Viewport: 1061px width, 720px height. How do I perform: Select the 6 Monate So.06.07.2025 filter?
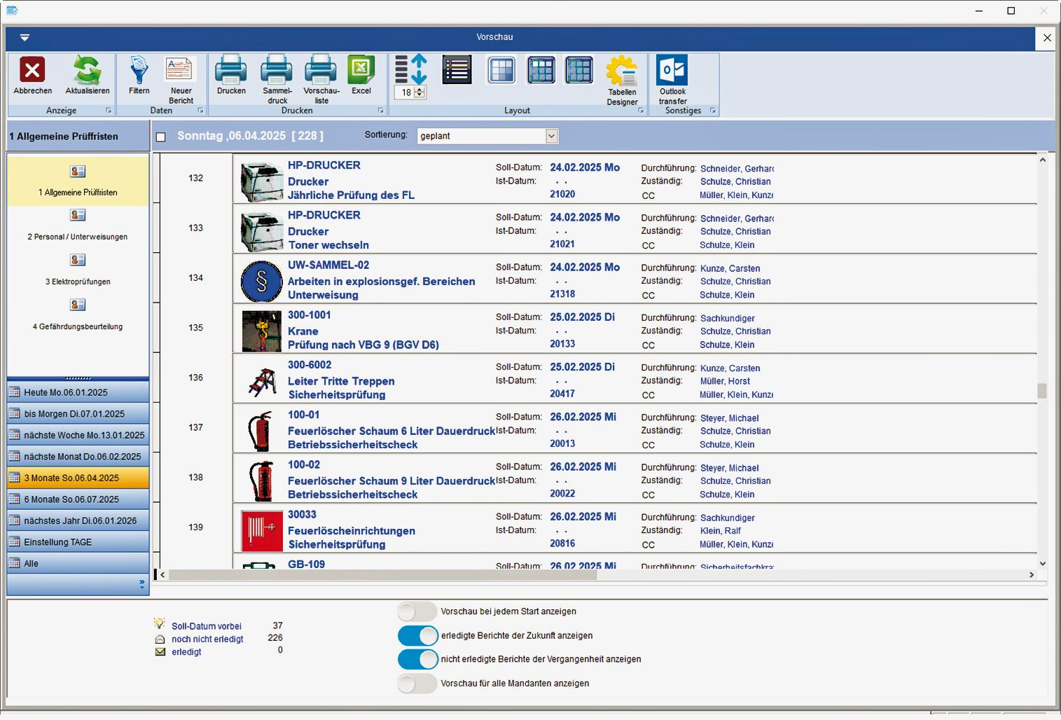[x=78, y=499]
